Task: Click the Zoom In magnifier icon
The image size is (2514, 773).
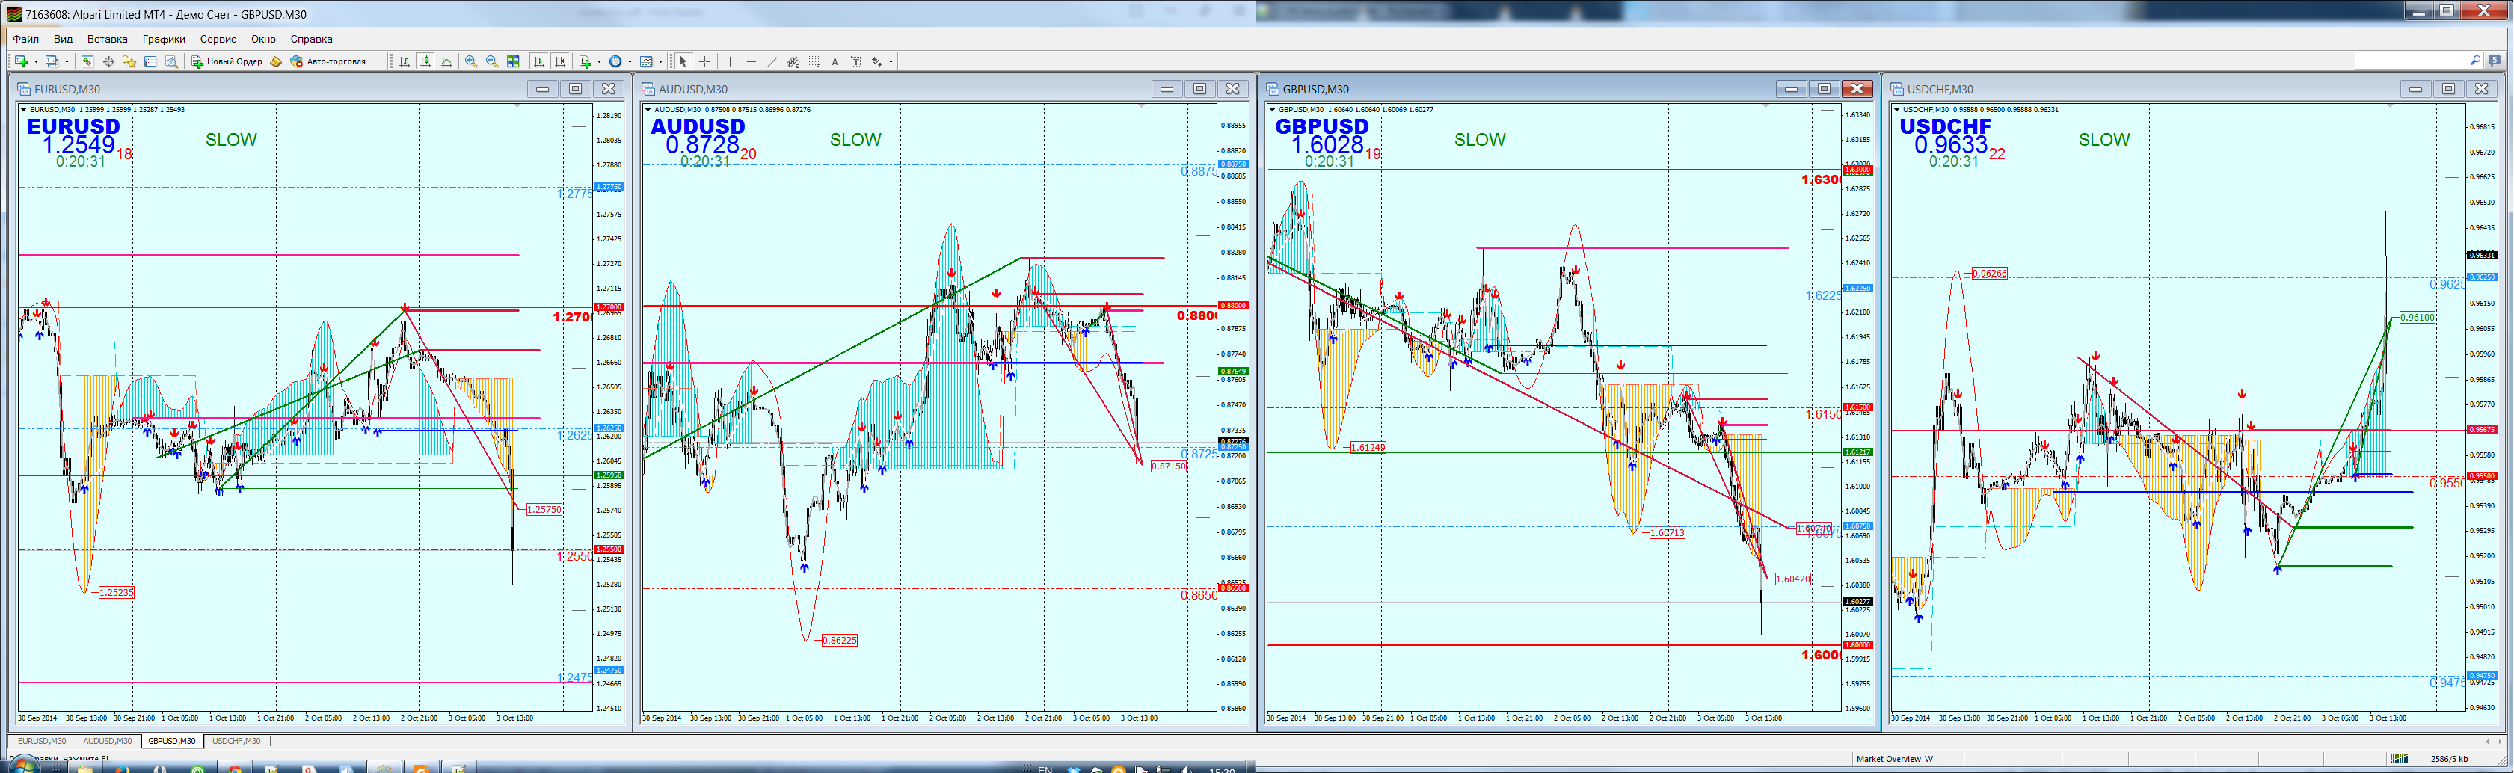Action: click(x=470, y=61)
